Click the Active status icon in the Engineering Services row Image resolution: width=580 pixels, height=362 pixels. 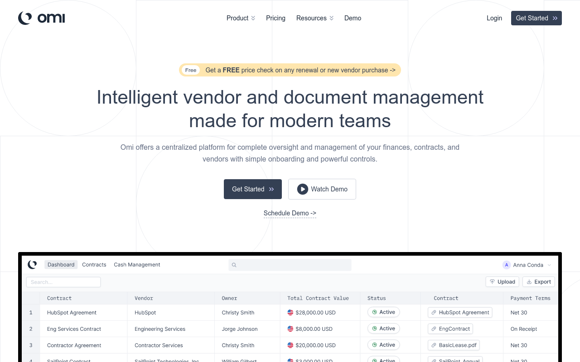tap(375, 329)
